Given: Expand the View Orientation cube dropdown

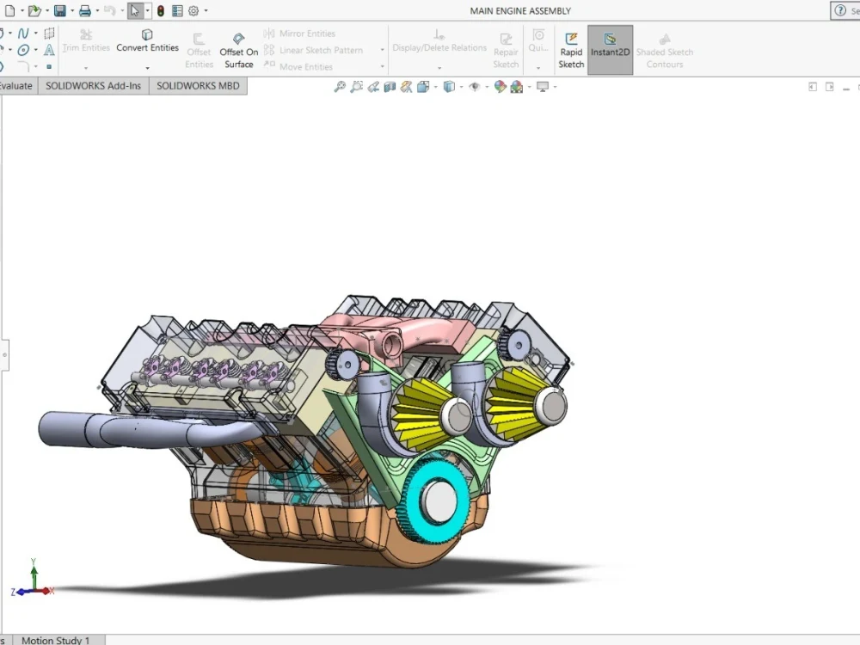Looking at the screenshot, I should (460, 86).
